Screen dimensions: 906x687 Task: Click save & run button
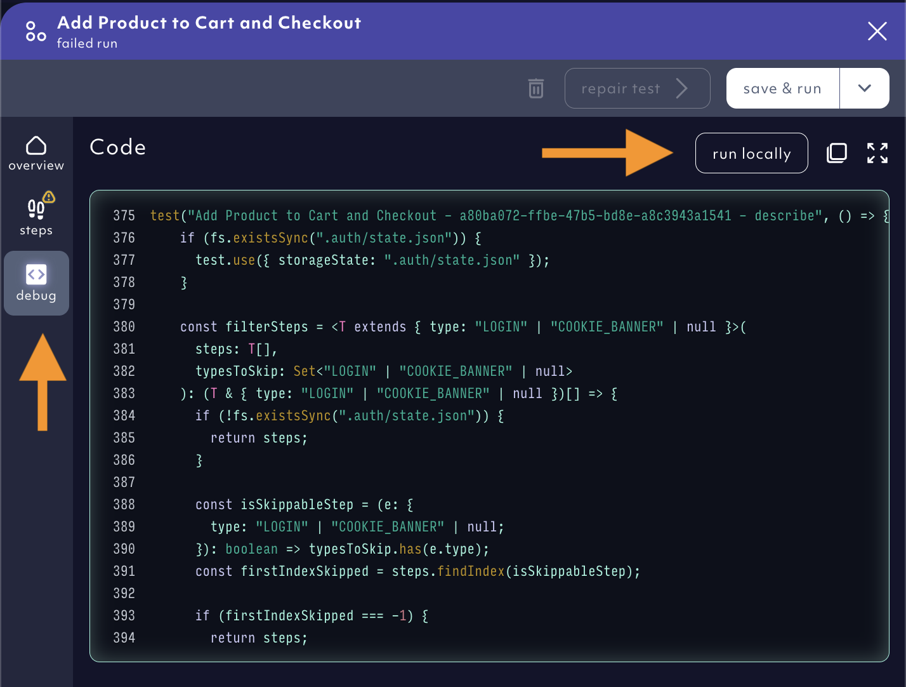pos(782,88)
